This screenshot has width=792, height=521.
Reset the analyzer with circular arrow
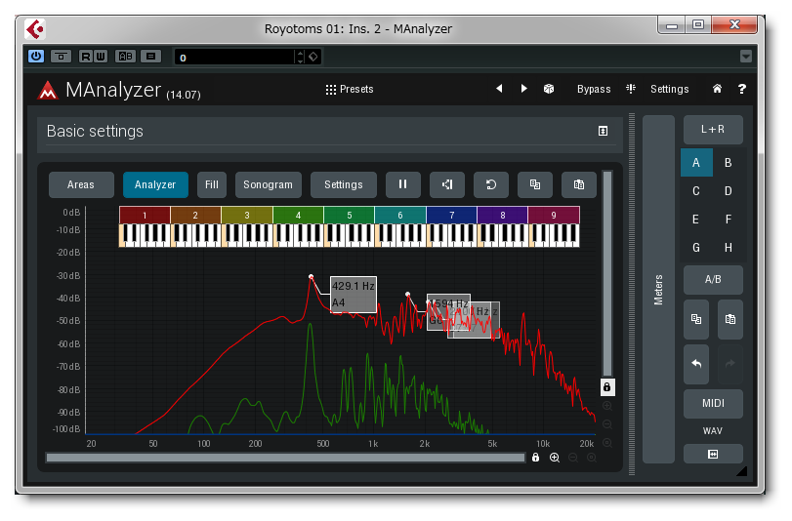491,184
